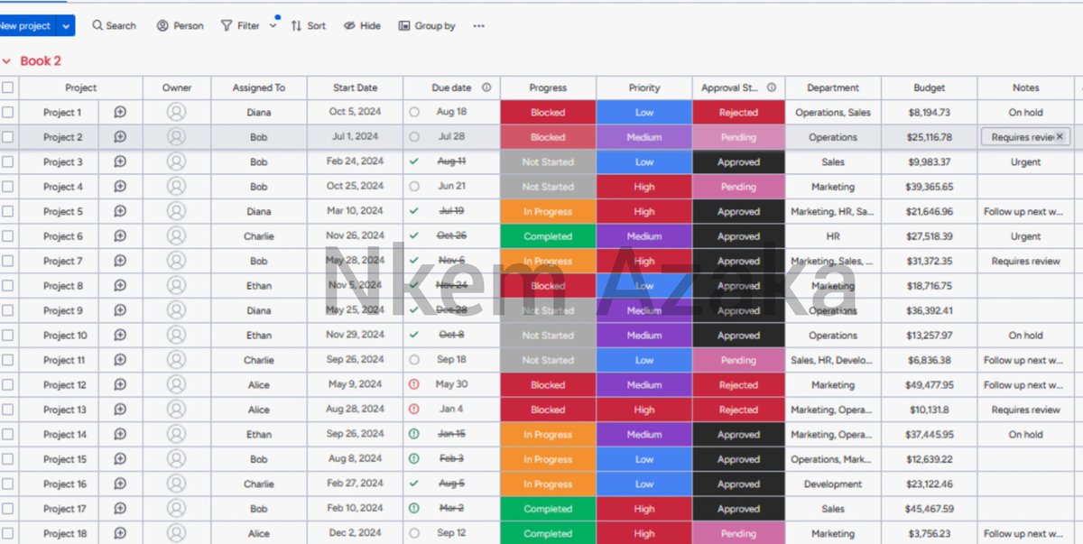Click the Due date column info icon
1083x544 pixels.
coord(486,88)
